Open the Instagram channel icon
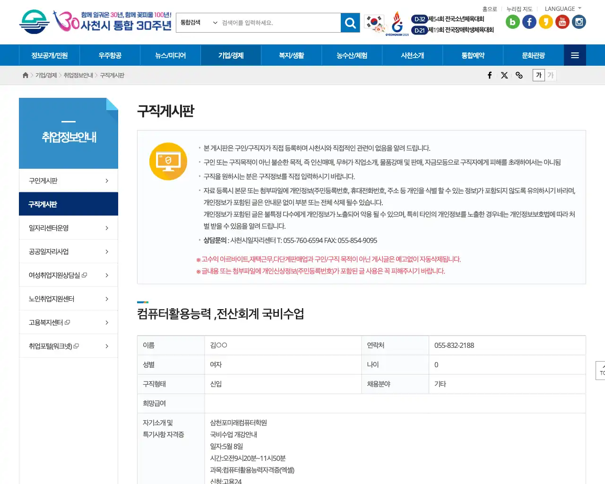The image size is (605, 484). [579, 21]
